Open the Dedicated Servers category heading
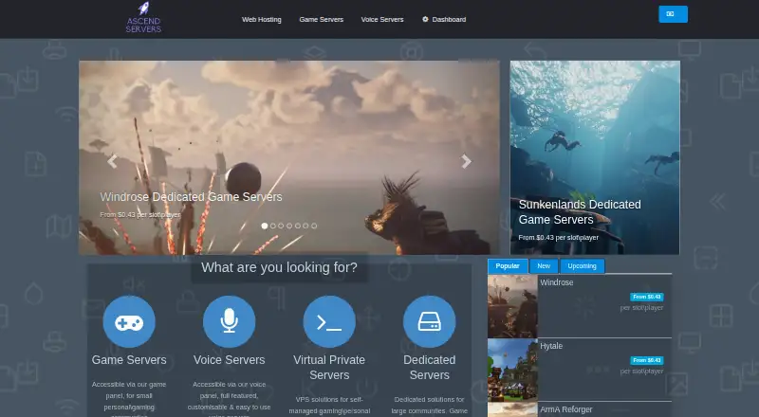 click(x=430, y=367)
